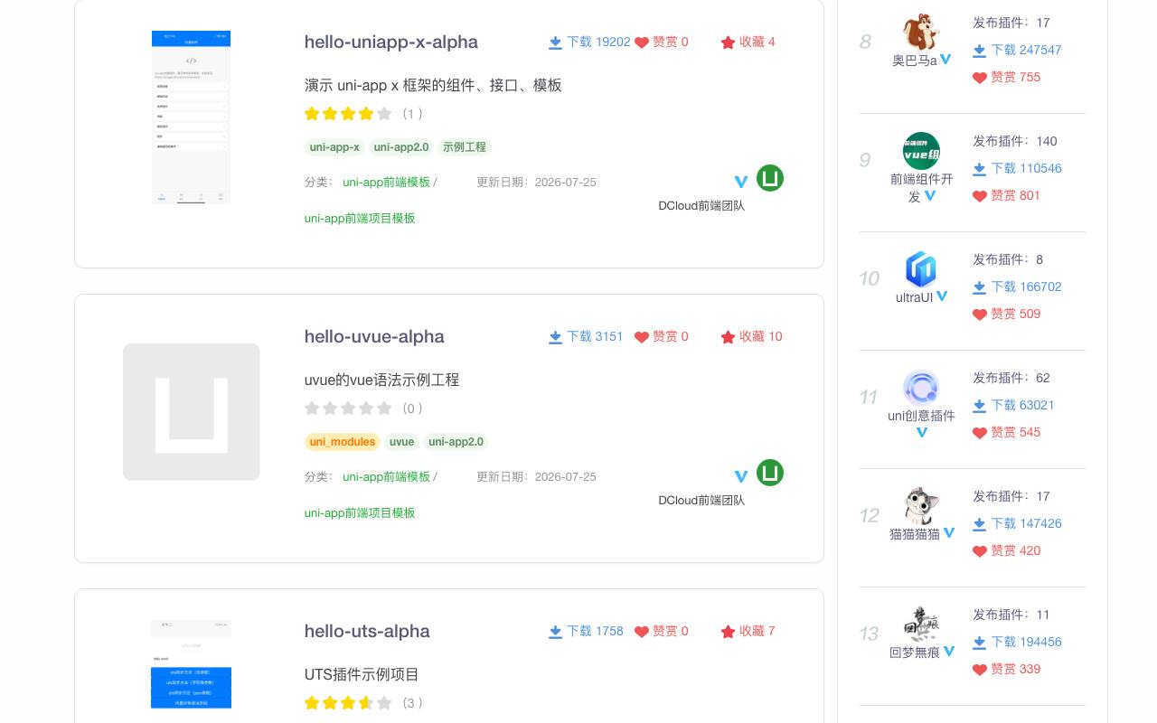
Task: Open the 奥巴马a squirrel avatar
Action: 921,33
